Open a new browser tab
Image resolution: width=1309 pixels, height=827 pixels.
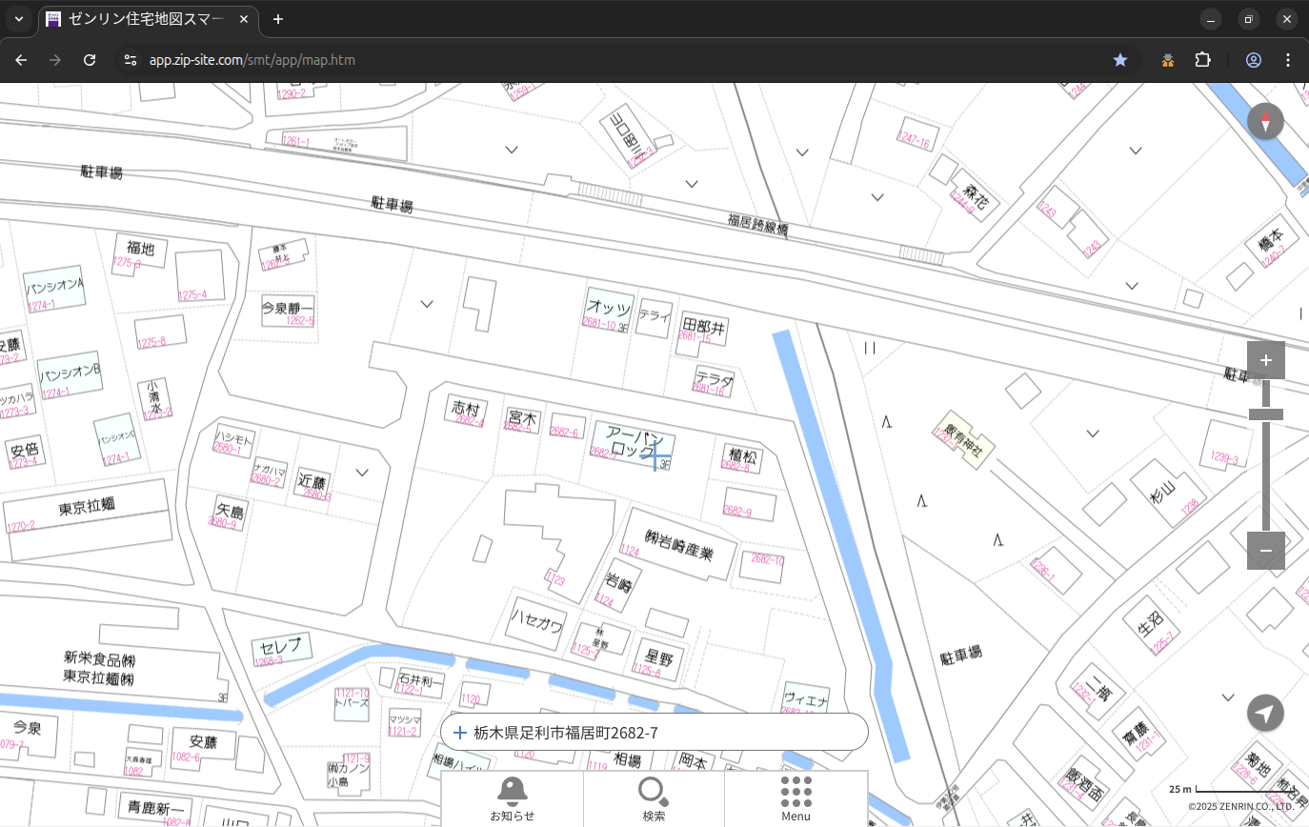(277, 19)
